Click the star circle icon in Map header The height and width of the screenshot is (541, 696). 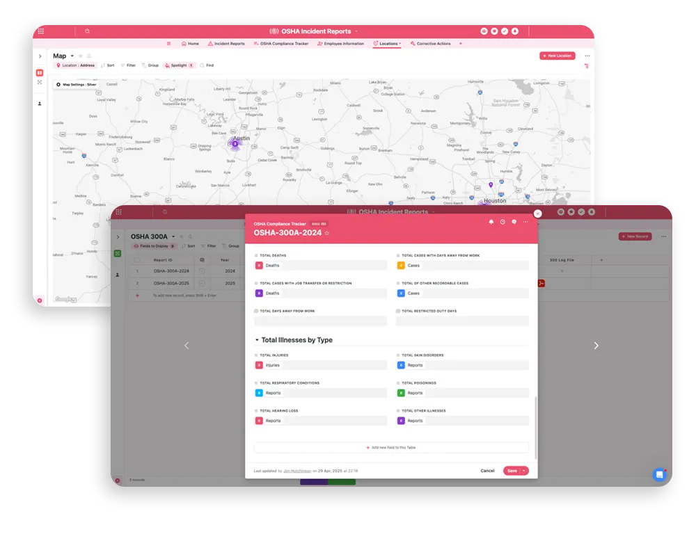tap(494, 31)
